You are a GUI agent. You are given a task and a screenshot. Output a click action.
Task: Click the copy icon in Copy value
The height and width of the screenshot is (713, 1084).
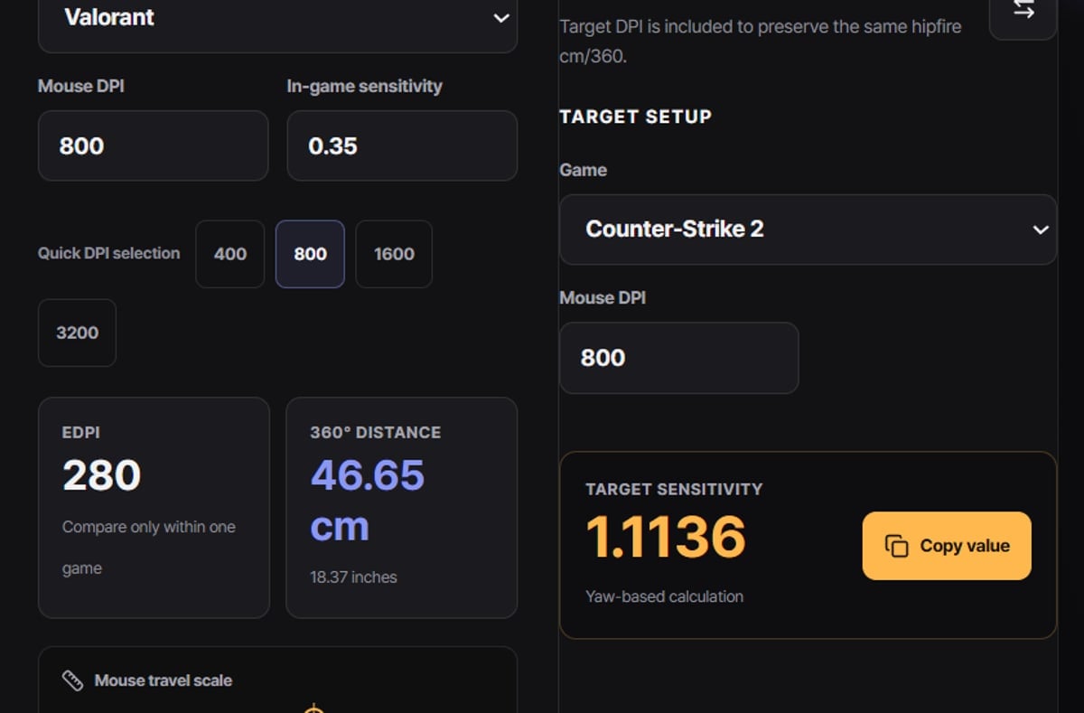(x=896, y=546)
